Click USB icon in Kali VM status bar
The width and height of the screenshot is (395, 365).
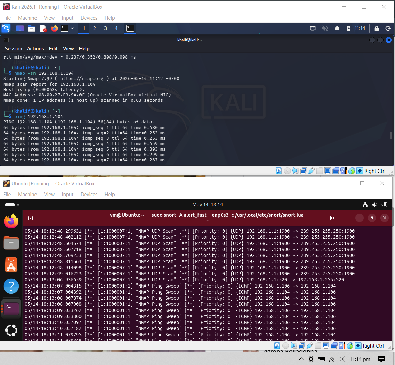pos(311,171)
